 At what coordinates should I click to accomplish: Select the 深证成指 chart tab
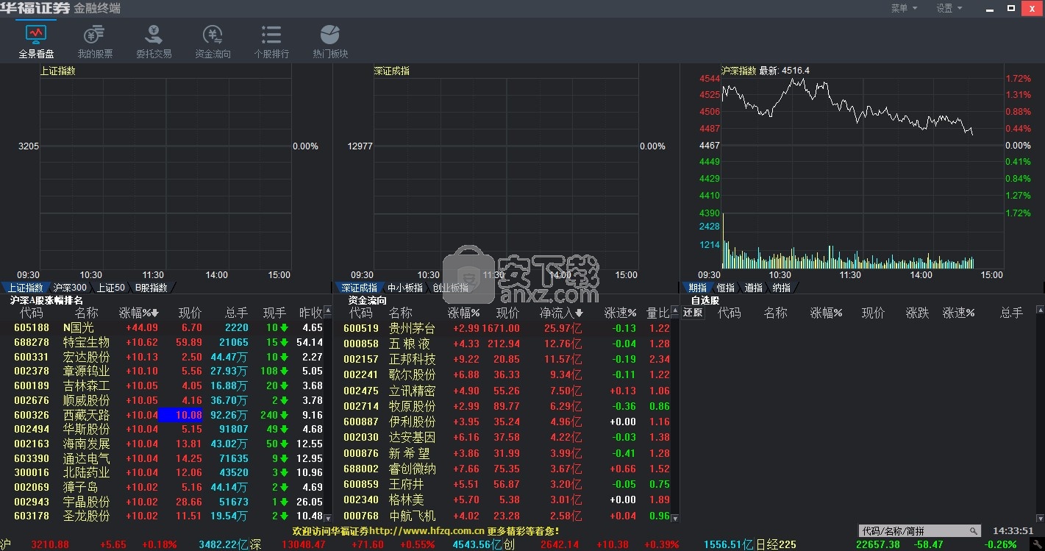(x=359, y=288)
